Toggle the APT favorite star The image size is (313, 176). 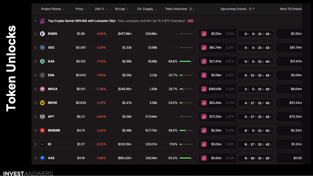click(35, 116)
